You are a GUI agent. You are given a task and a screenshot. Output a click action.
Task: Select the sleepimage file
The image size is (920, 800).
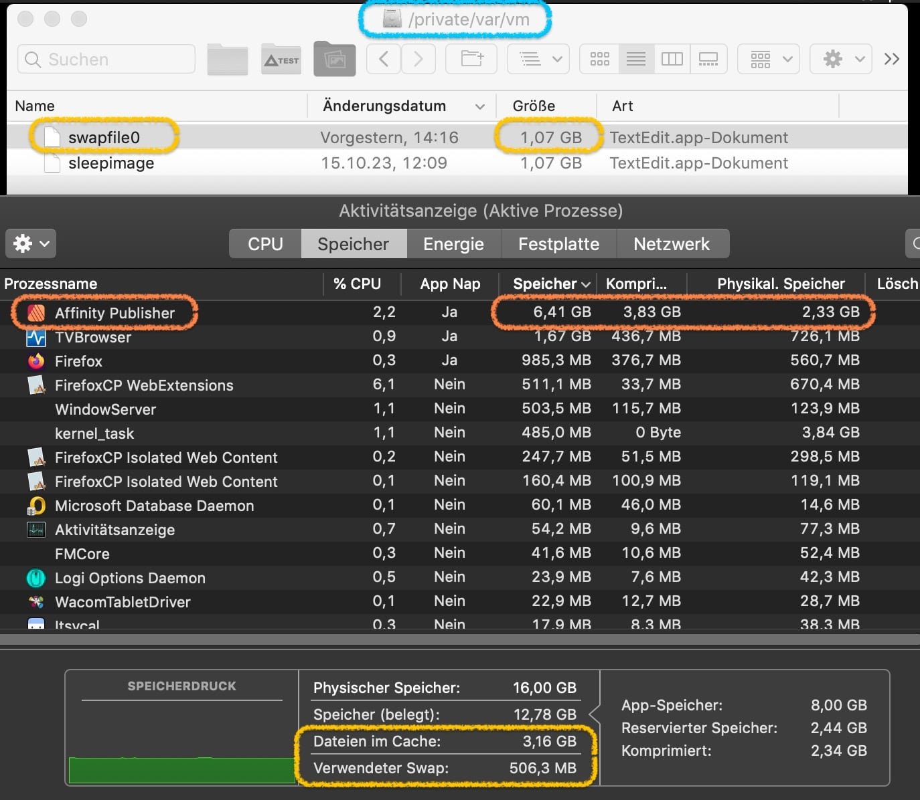pos(111,163)
